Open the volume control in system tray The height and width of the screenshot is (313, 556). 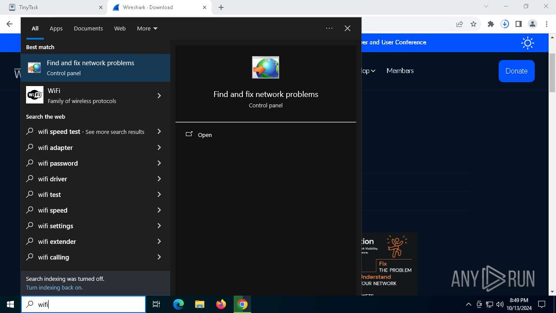click(x=500, y=304)
